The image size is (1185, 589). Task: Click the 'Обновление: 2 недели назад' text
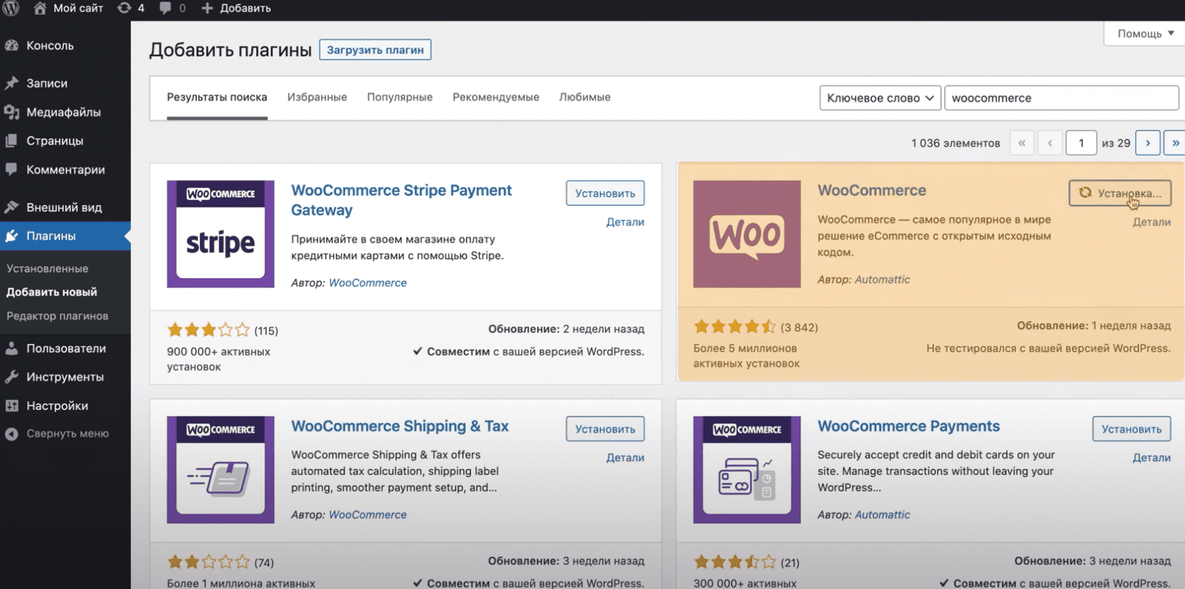tap(566, 328)
